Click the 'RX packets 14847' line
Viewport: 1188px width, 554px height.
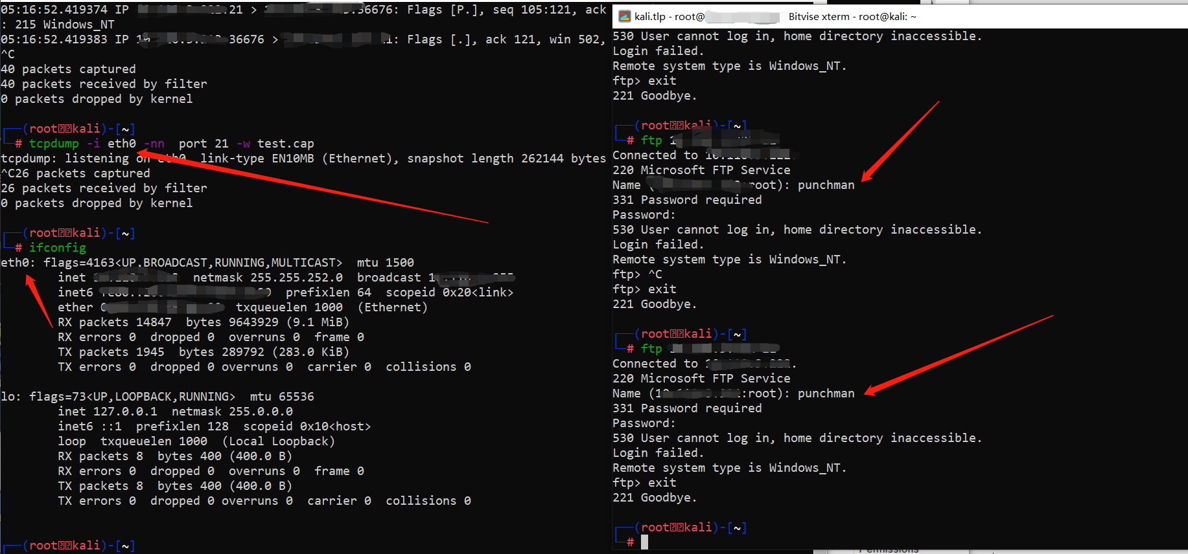point(204,322)
